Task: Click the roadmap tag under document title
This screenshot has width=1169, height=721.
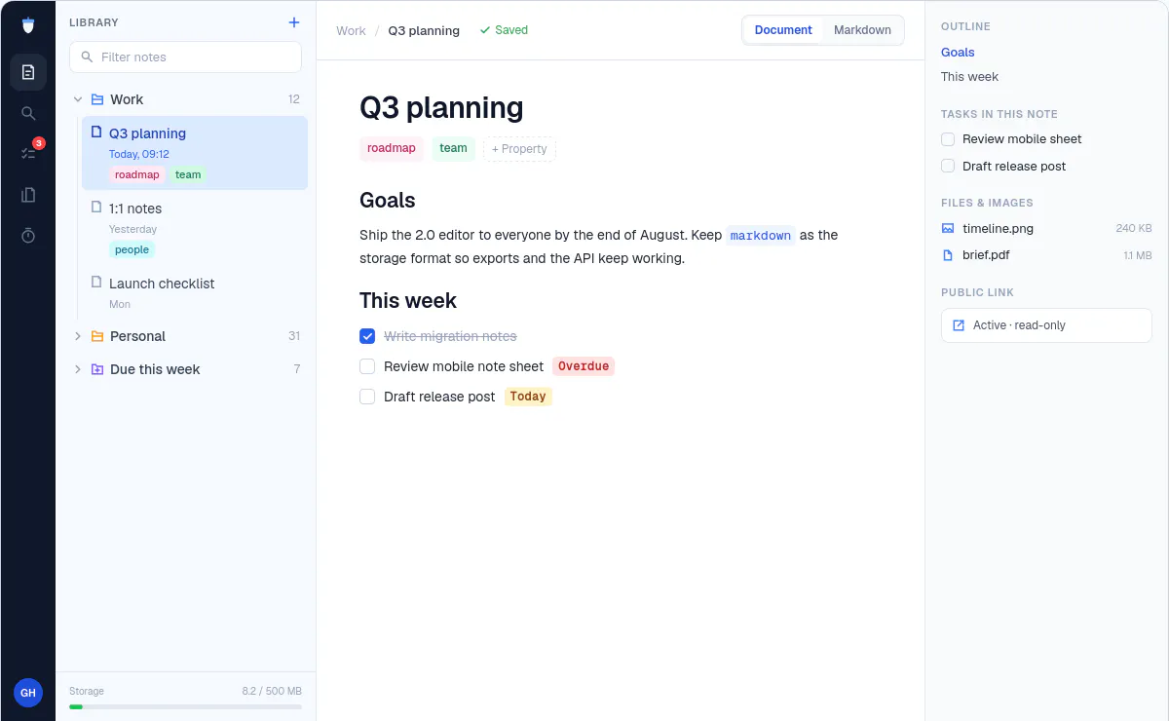Action: 392,149
